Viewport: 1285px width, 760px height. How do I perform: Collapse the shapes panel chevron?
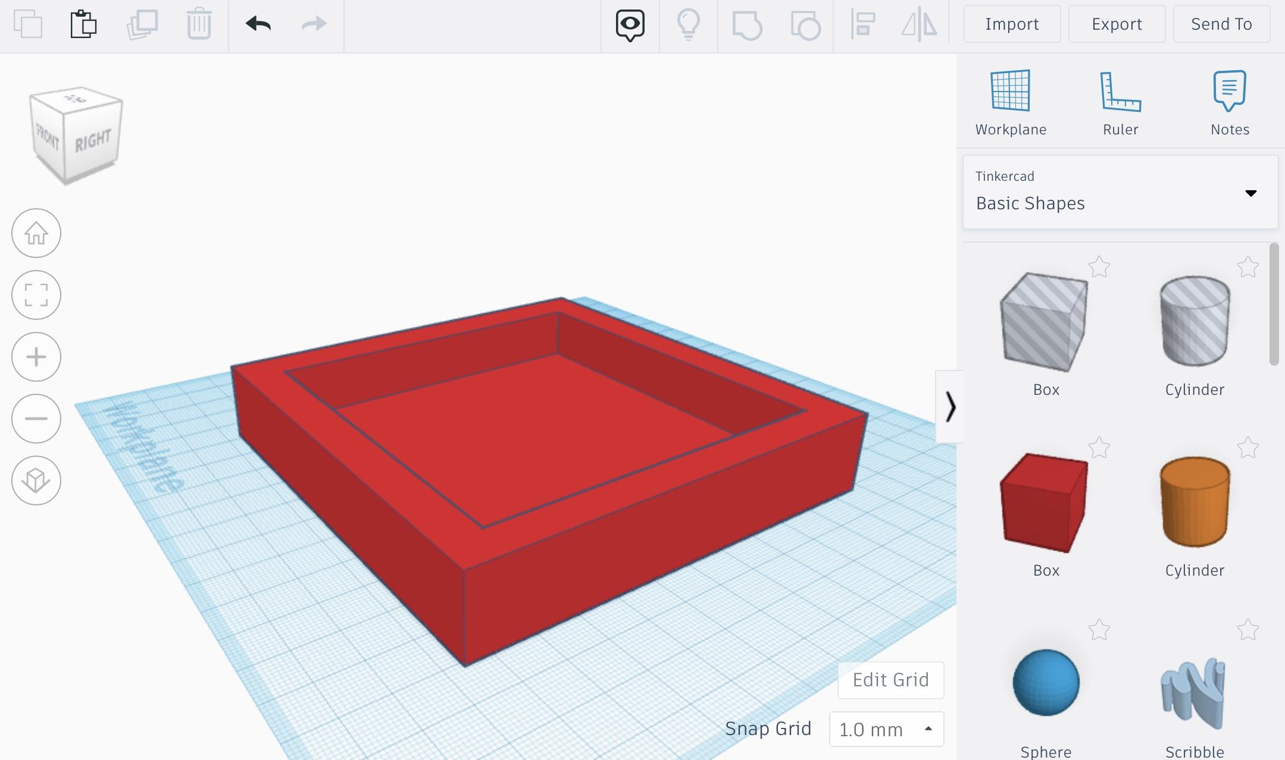tap(950, 407)
